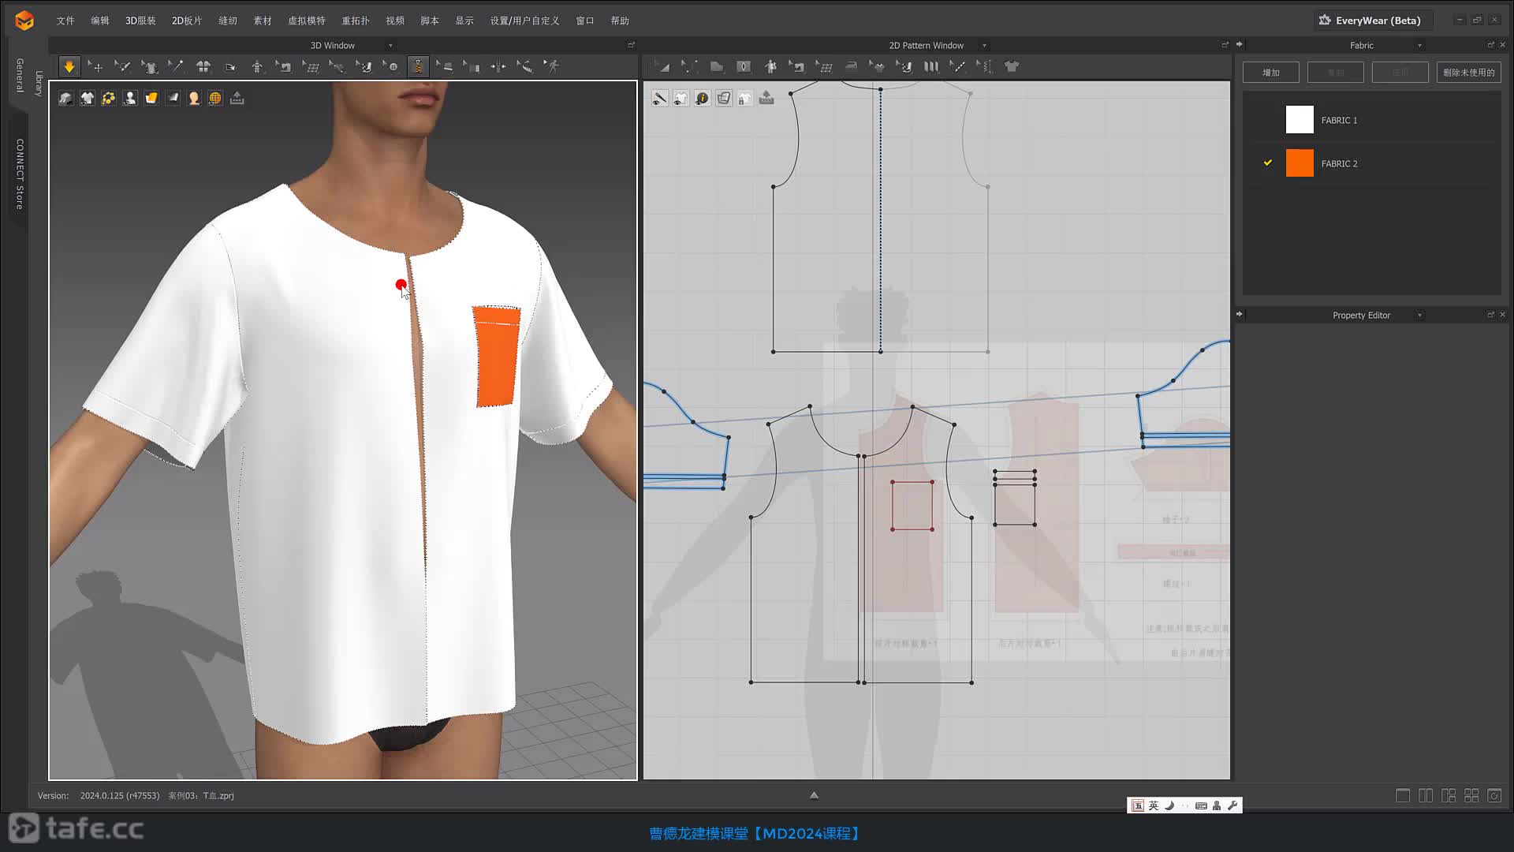Choose the Fold Arrangement tool in 3D toolbar
Image resolution: width=1514 pixels, height=852 pixels.
pyautogui.click(x=230, y=67)
